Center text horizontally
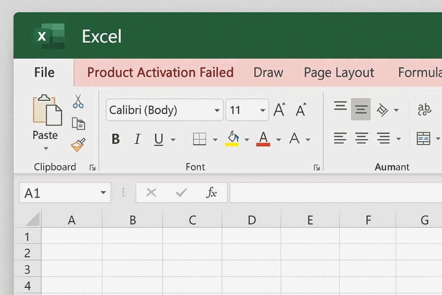The width and height of the screenshot is (442, 295). [x=361, y=138]
